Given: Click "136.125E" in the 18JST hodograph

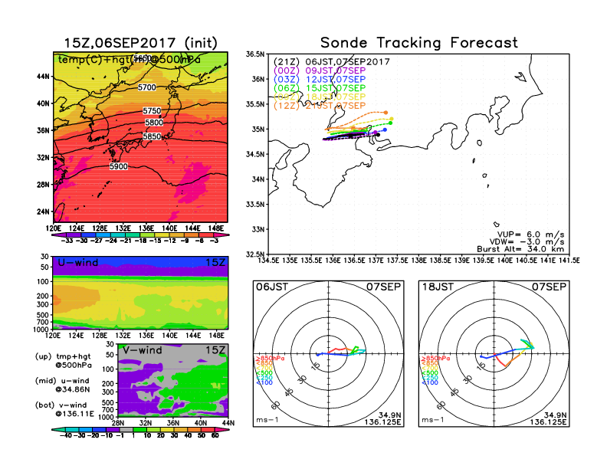Looking at the screenshot, I should pyautogui.click(x=548, y=421).
